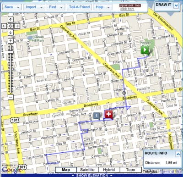The height and width of the screenshot is (177, 183).
Task: Expand the DRAW IT panel
Action: (x=176, y=6)
